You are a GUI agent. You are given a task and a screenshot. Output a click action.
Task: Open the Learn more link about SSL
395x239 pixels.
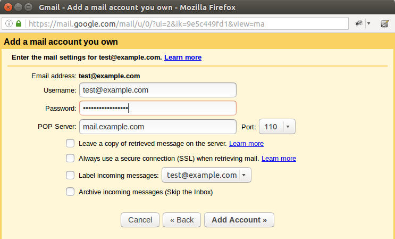279,158
